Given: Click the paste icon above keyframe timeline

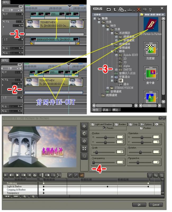Looking at the screenshot, I should click(x=161, y=175).
